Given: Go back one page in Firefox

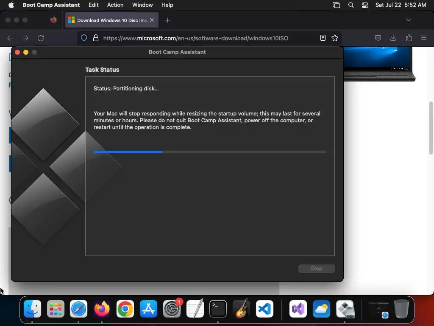Looking at the screenshot, I should [10, 38].
